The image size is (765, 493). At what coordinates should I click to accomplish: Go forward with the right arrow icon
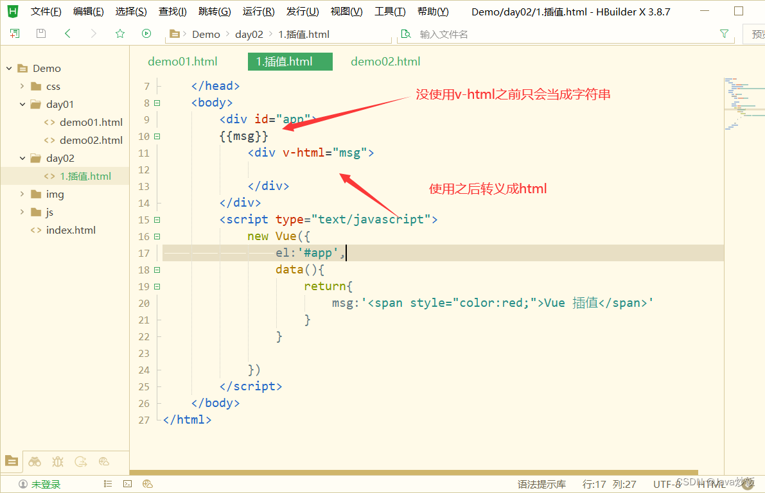click(x=93, y=33)
